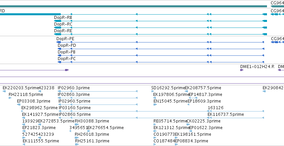284x146 pixels.
Task: Select the RH25161.3prime EST label
Action: coord(92,141)
